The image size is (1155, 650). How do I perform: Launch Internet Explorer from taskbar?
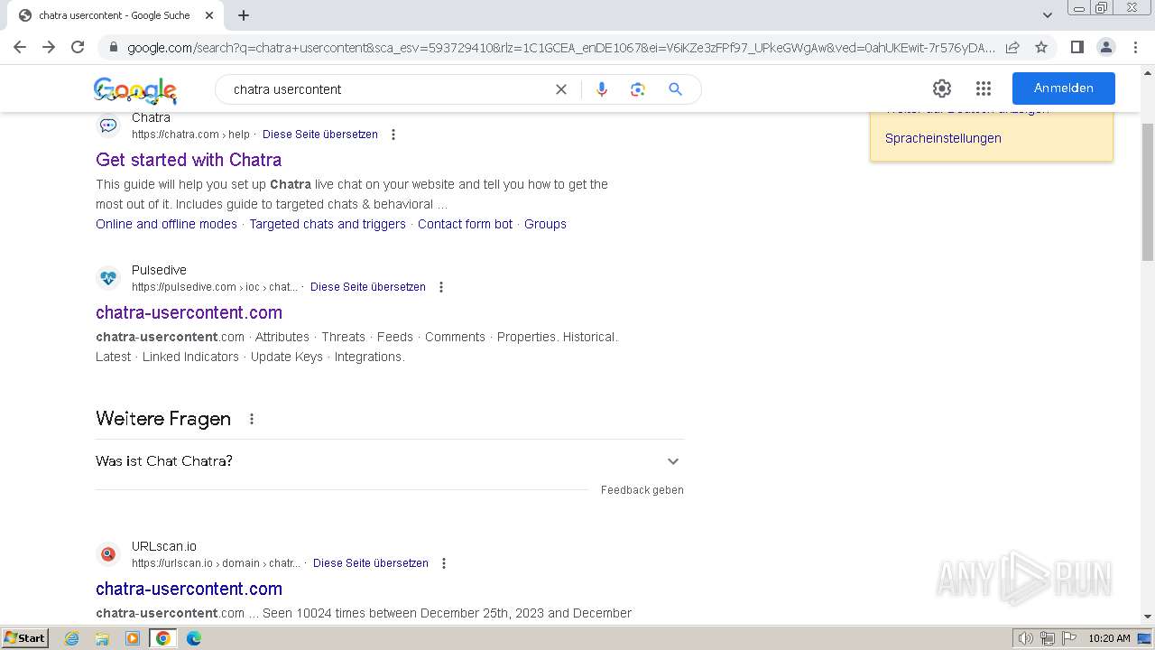tap(72, 638)
